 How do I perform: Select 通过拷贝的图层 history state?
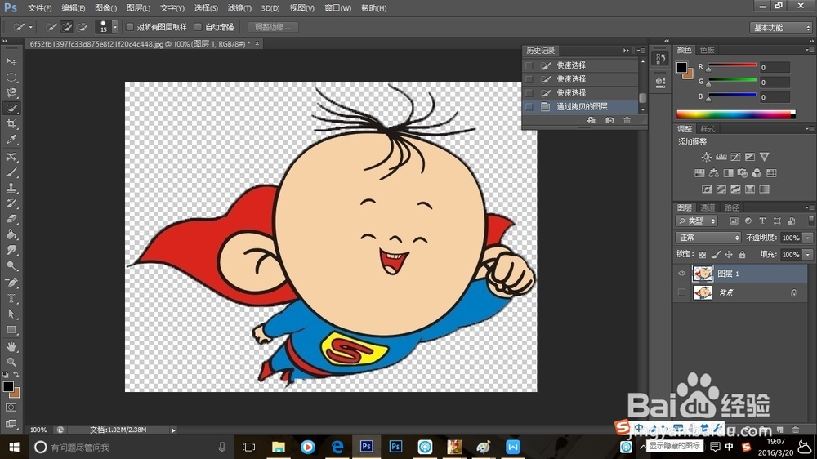(581, 107)
